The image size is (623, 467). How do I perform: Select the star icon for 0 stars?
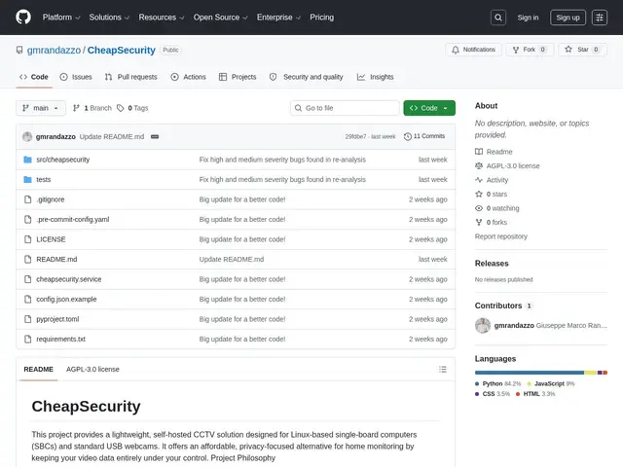479,195
